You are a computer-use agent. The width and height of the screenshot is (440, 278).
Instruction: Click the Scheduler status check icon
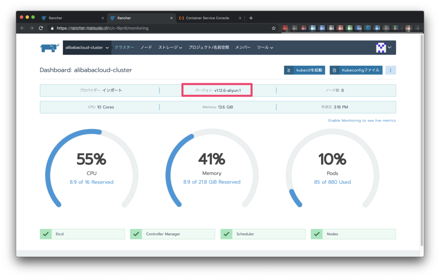(x=226, y=234)
